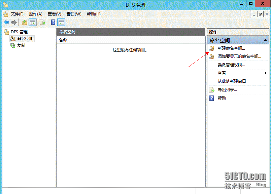Click 导出列表... action text
This screenshot has height=194, width=271.
point(227,90)
